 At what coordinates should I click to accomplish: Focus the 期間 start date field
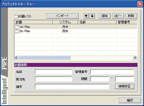pyautogui.click(x=100, y=79)
